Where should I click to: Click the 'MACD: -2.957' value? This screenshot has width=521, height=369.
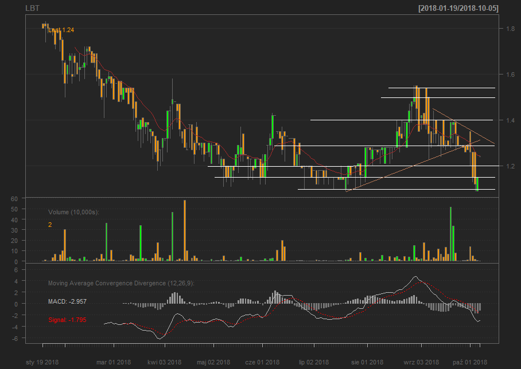click(x=67, y=301)
